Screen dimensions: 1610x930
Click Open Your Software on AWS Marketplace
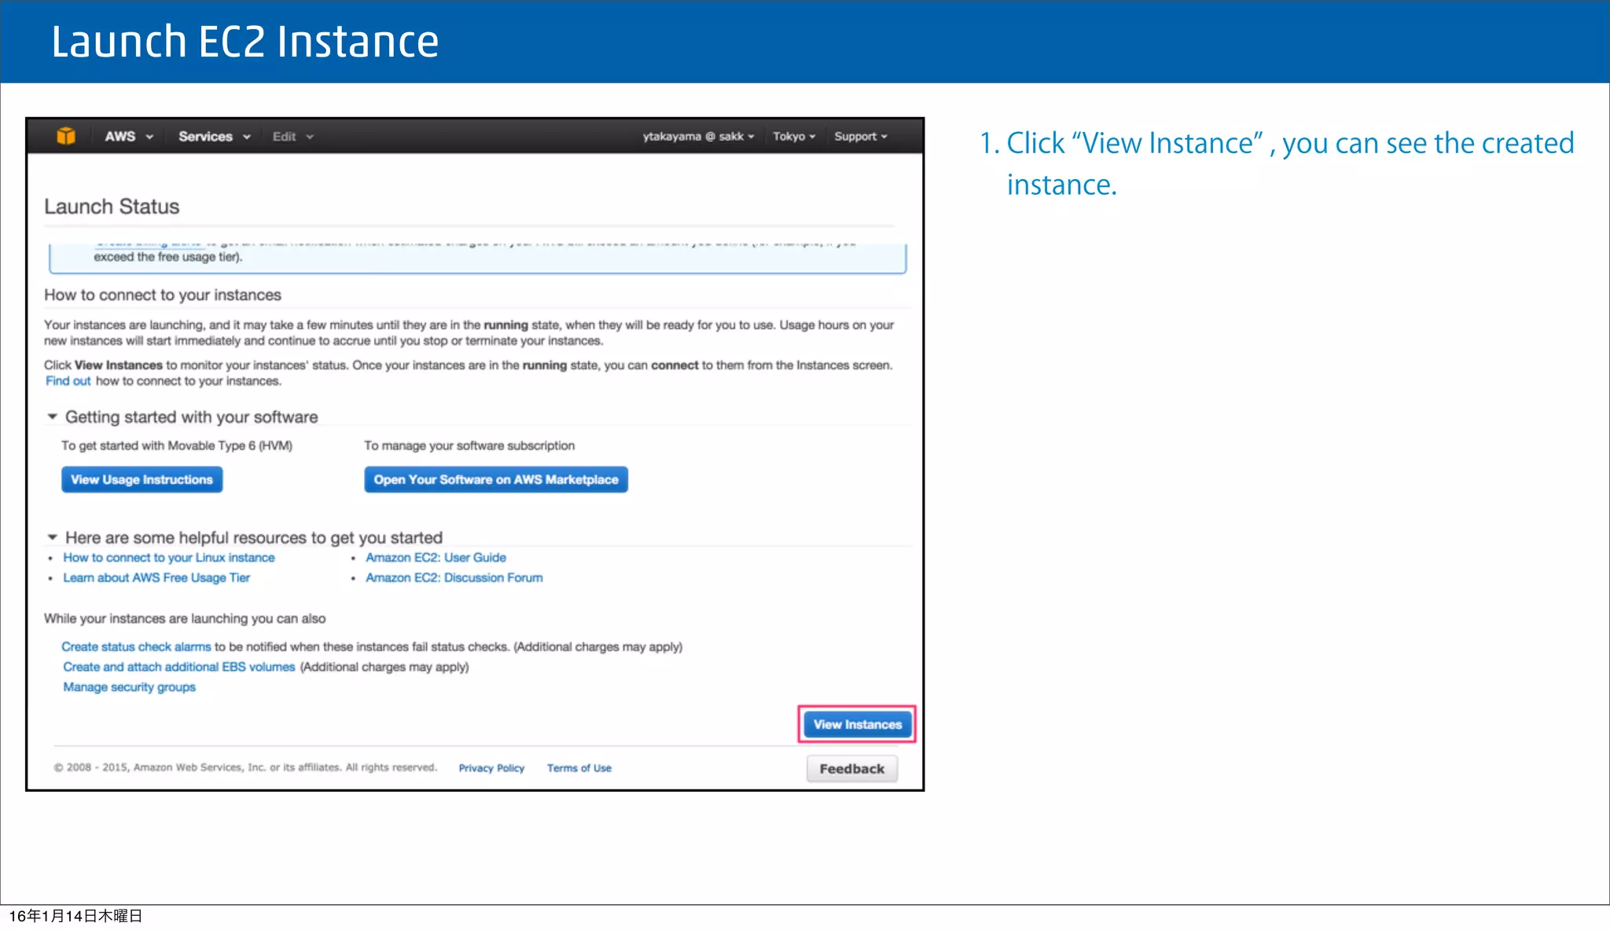click(496, 479)
